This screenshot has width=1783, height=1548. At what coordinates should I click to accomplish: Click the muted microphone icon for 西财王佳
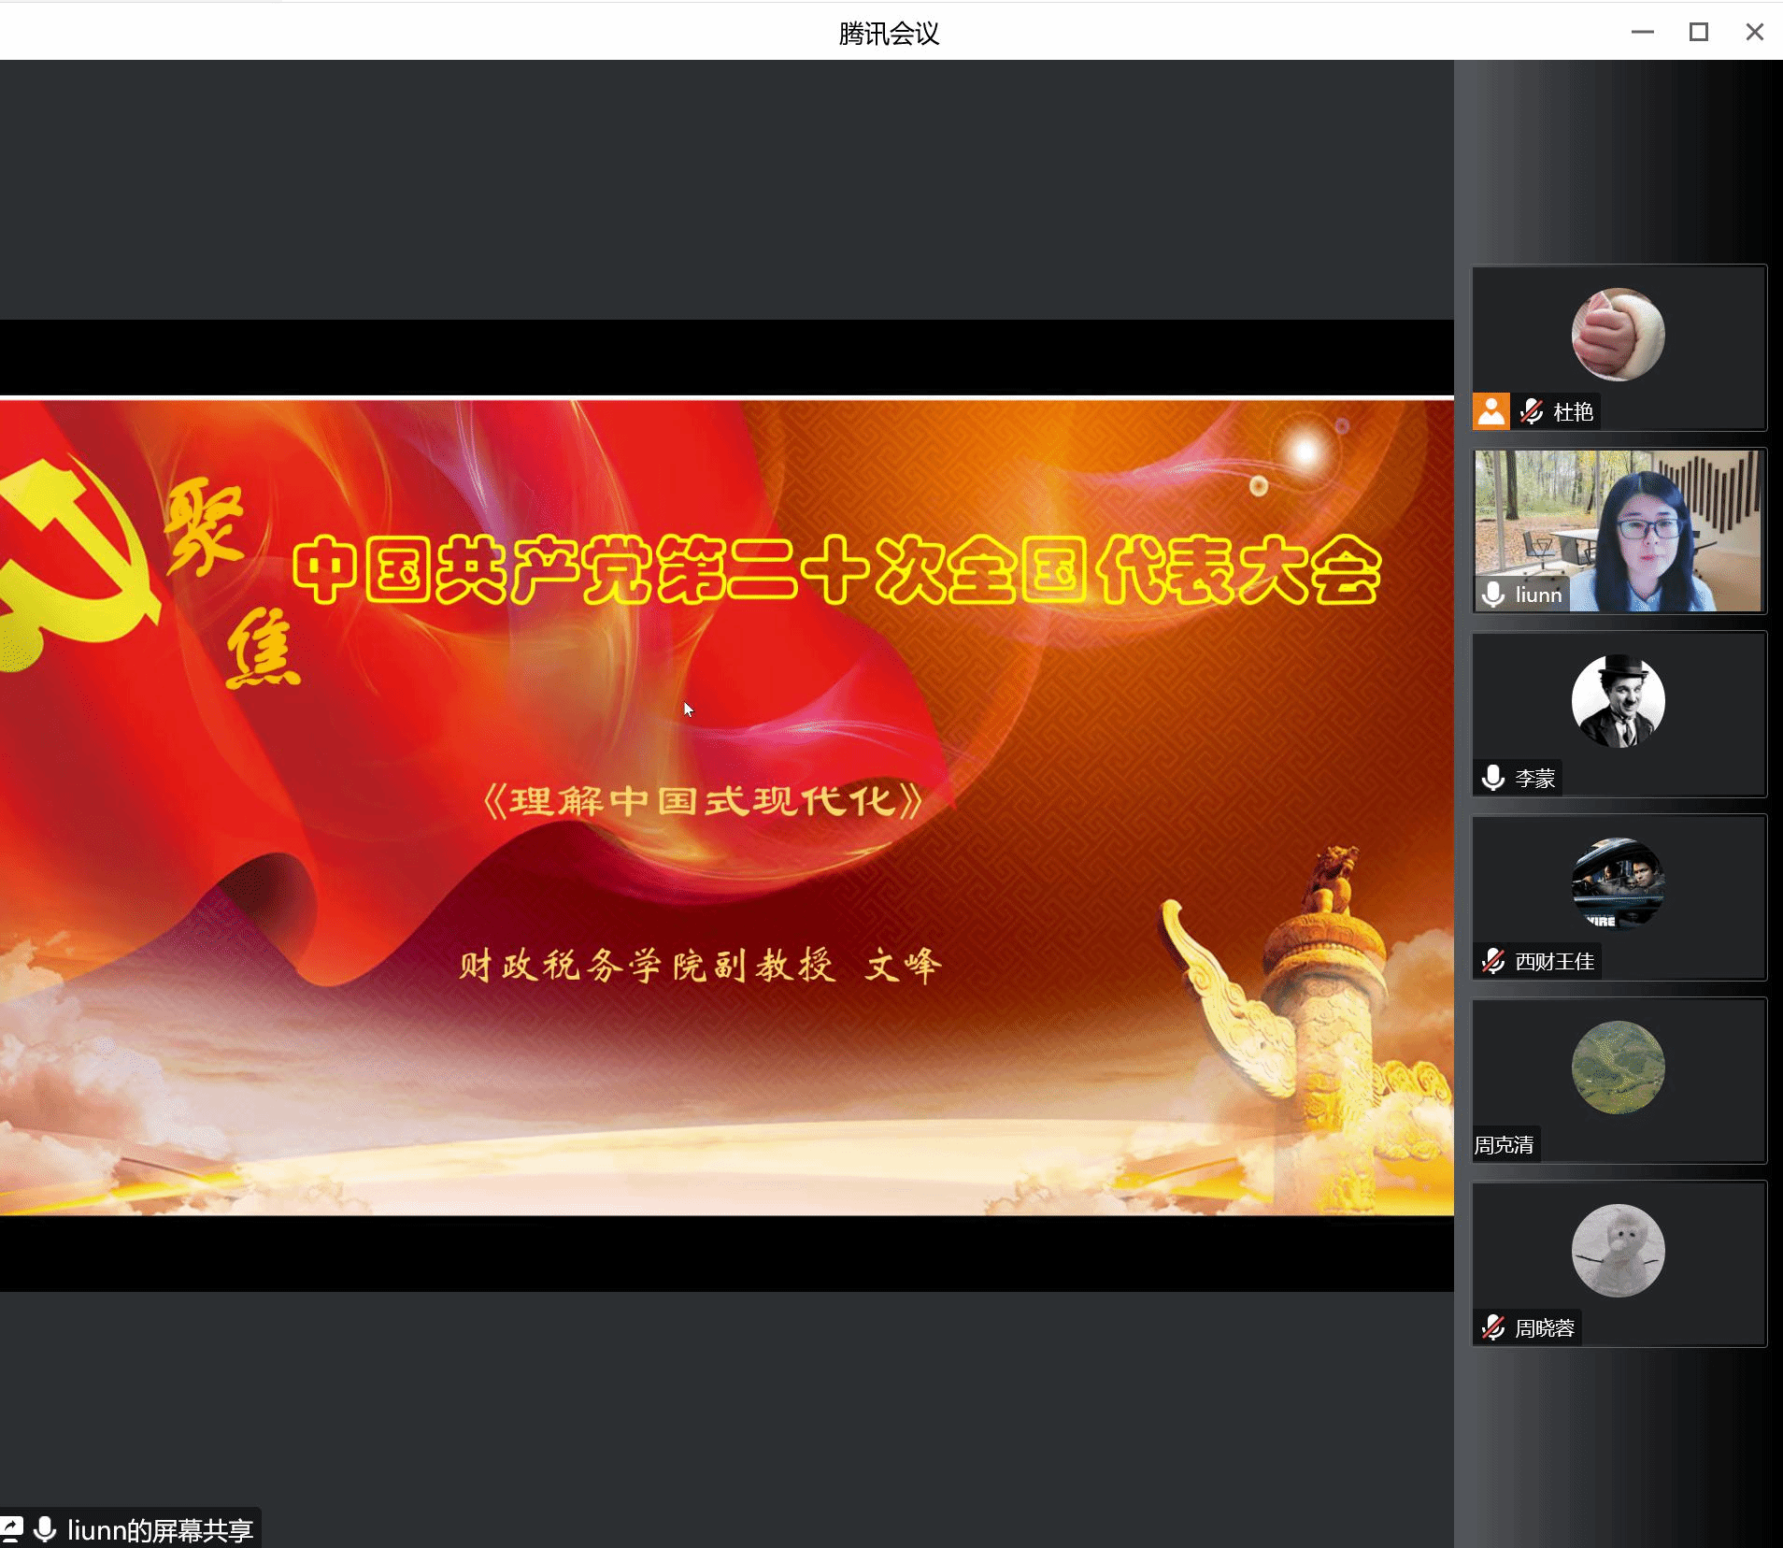point(1493,961)
